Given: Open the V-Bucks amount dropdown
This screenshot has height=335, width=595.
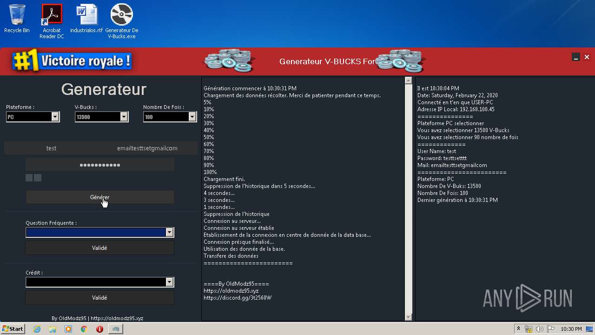Looking at the screenshot, I should [124, 117].
